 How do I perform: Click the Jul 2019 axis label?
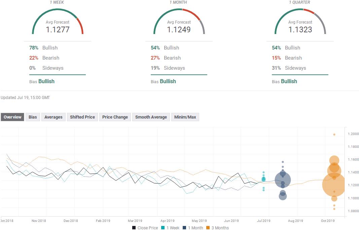pos(263,221)
